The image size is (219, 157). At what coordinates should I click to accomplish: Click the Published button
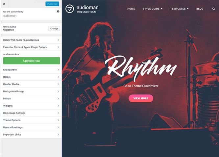click(x=52, y=4)
